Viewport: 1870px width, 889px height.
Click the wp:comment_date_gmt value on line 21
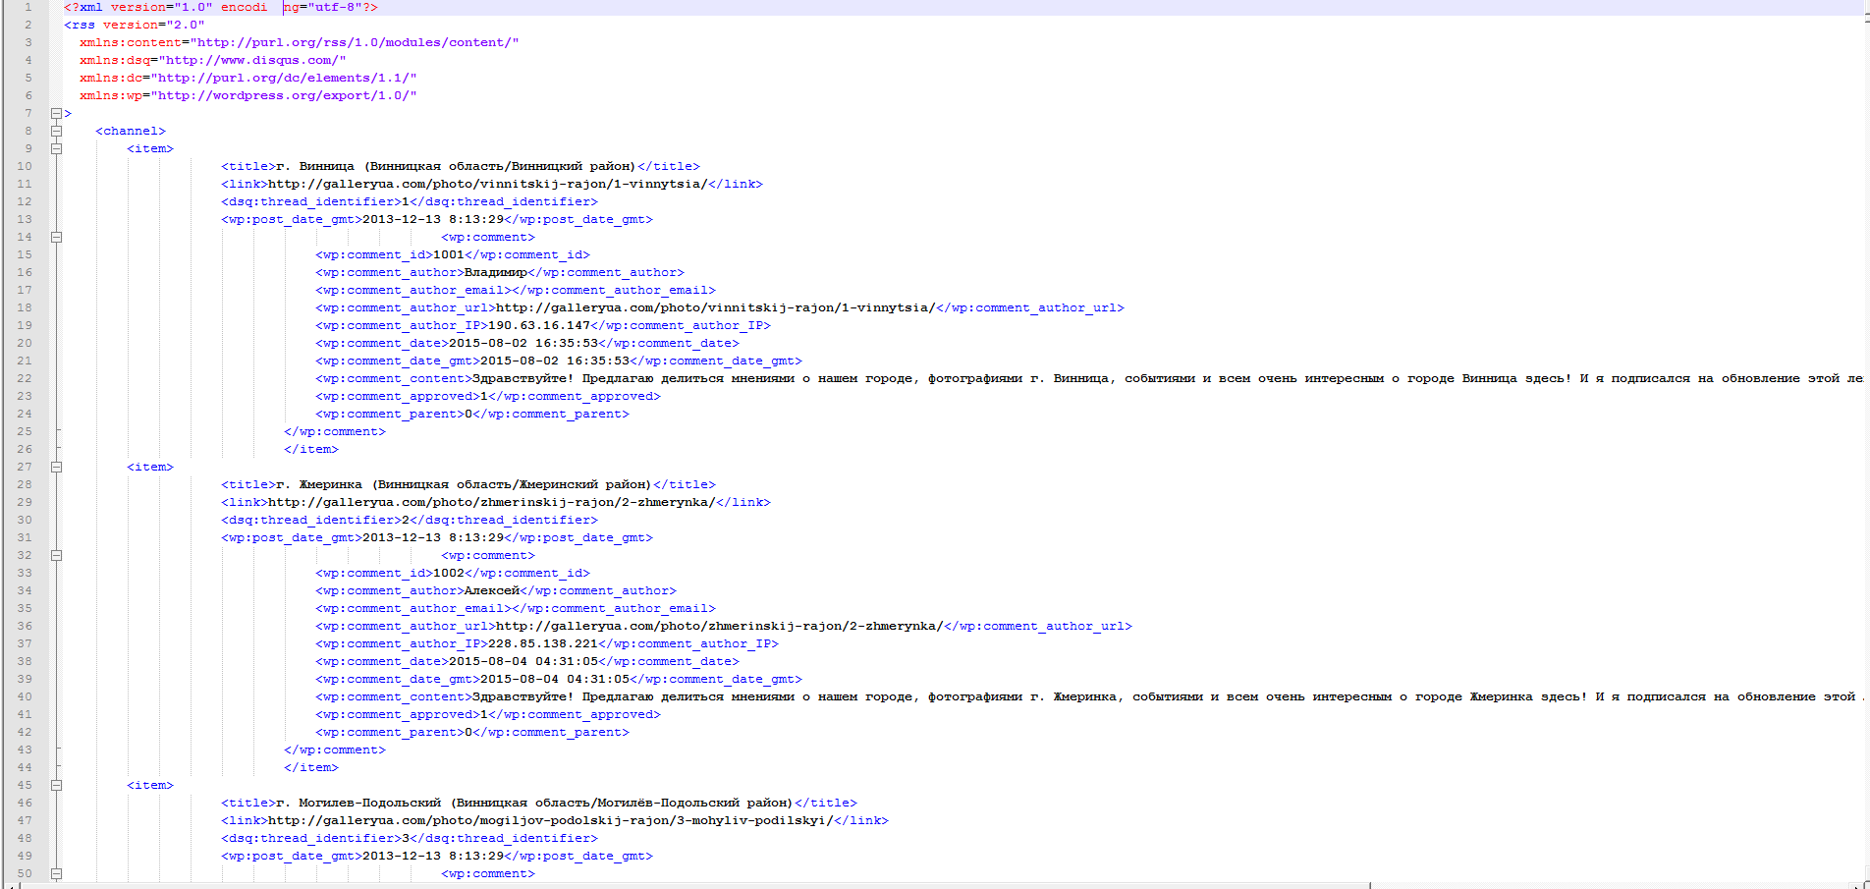[x=555, y=361]
